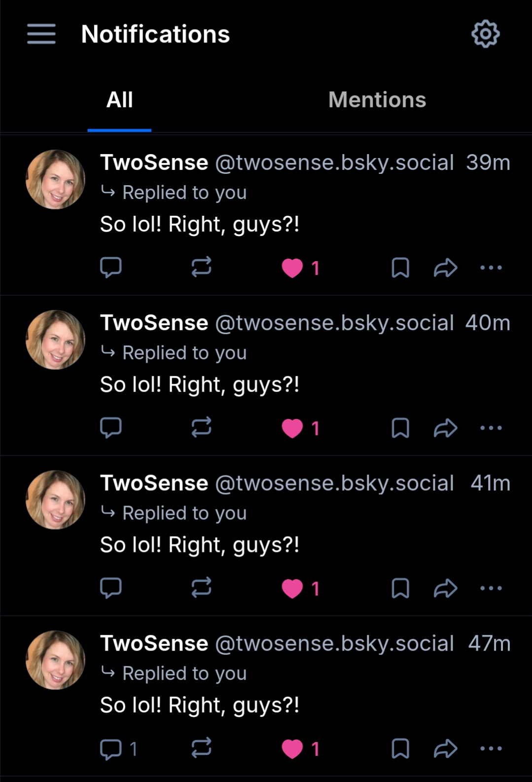Bookmark the 40m TwoSense reply
This screenshot has width=532, height=782.
tap(400, 428)
